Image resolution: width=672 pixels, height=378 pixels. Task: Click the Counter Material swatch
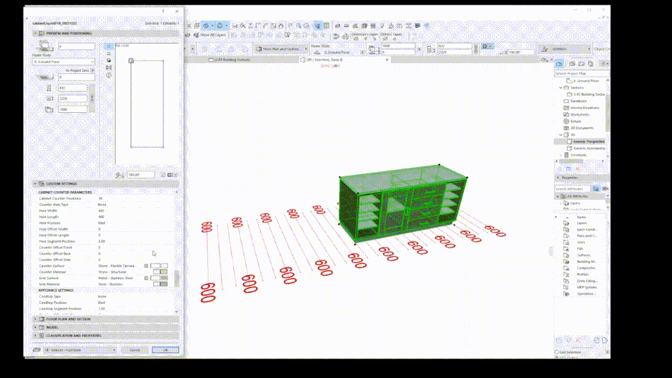[161, 272]
